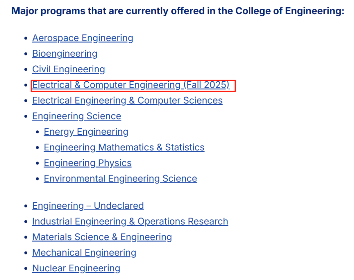Click 'Computer Sciences' text in EECS link

[180, 101]
